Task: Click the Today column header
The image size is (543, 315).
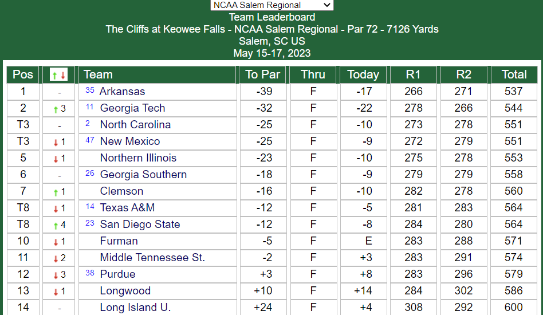Action: pos(363,75)
